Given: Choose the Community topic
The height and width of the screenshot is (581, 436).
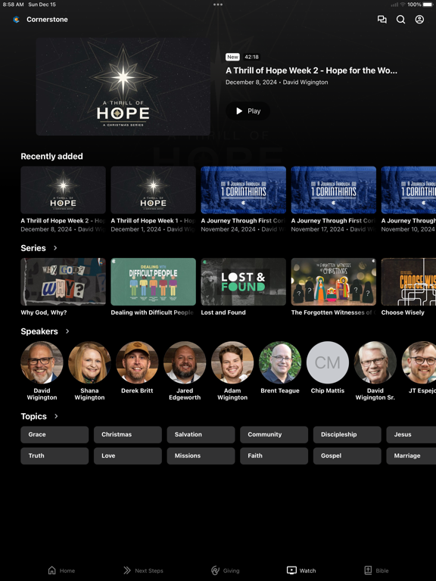Looking at the screenshot, I should point(274,435).
